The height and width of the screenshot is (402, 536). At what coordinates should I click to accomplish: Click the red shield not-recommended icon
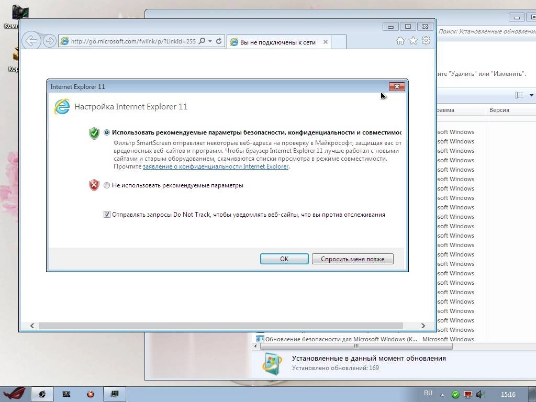[x=94, y=185]
